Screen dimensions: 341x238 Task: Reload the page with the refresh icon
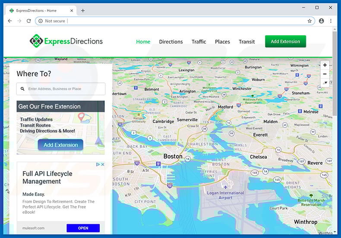click(x=29, y=21)
